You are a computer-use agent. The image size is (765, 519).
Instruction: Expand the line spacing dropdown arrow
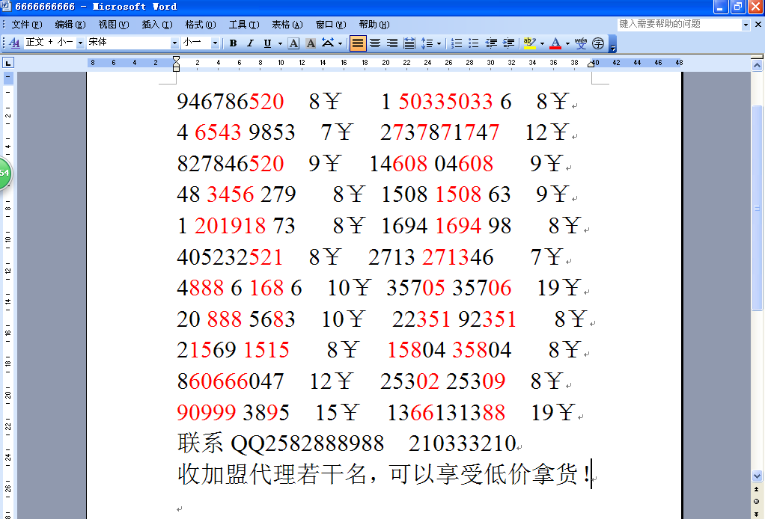[x=439, y=43]
